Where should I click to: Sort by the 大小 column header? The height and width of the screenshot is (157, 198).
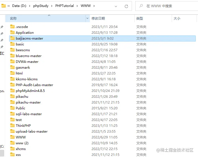coord(184,19)
